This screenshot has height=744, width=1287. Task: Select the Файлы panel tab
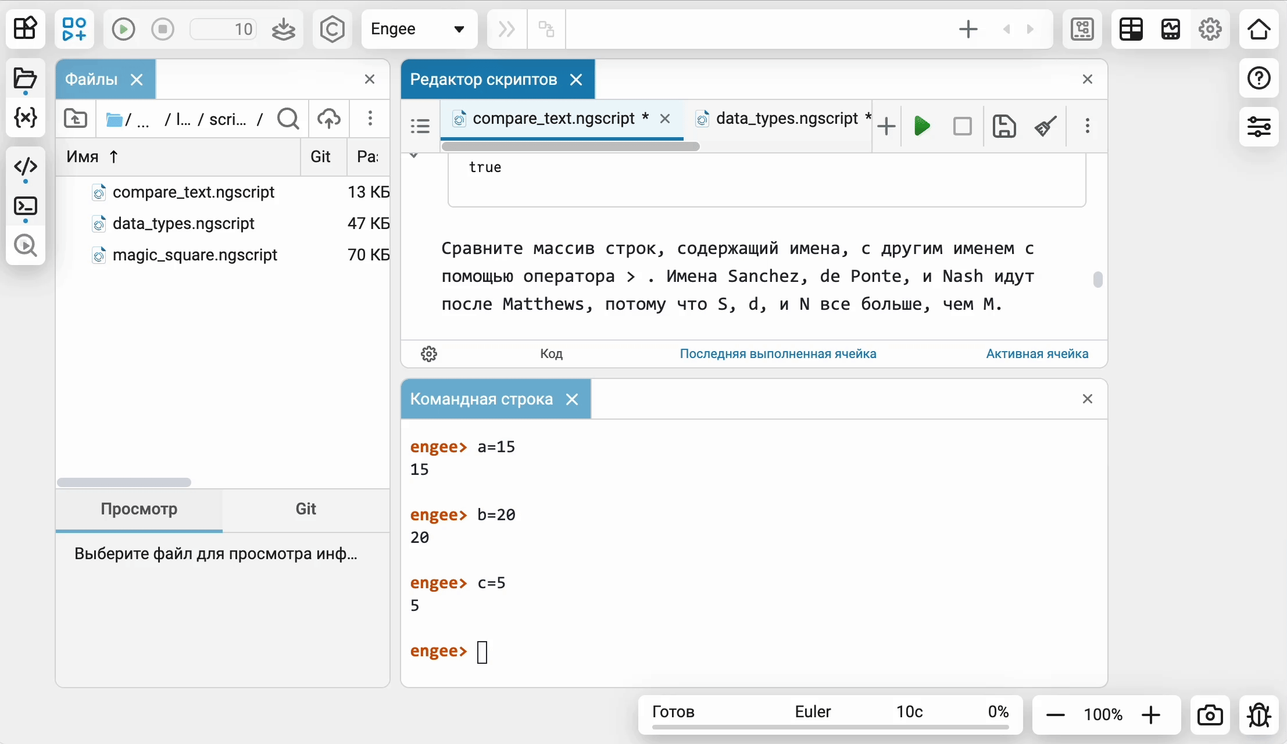(x=91, y=79)
